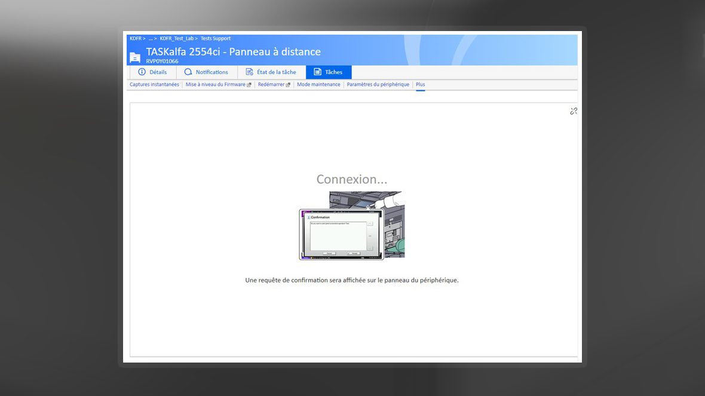Open Tests Support breadcrumb link
This screenshot has height=396, width=705.
tap(216, 39)
